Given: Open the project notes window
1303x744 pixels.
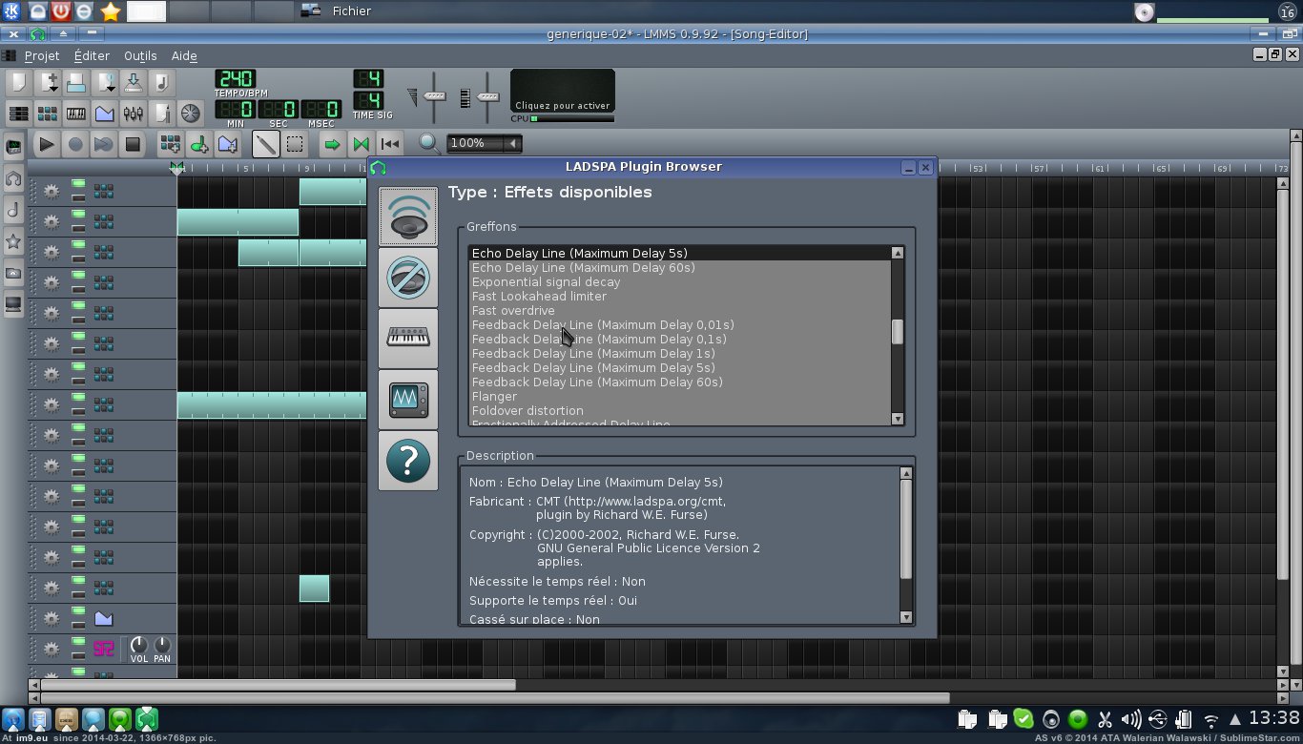Looking at the screenshot, I should 162,114.
